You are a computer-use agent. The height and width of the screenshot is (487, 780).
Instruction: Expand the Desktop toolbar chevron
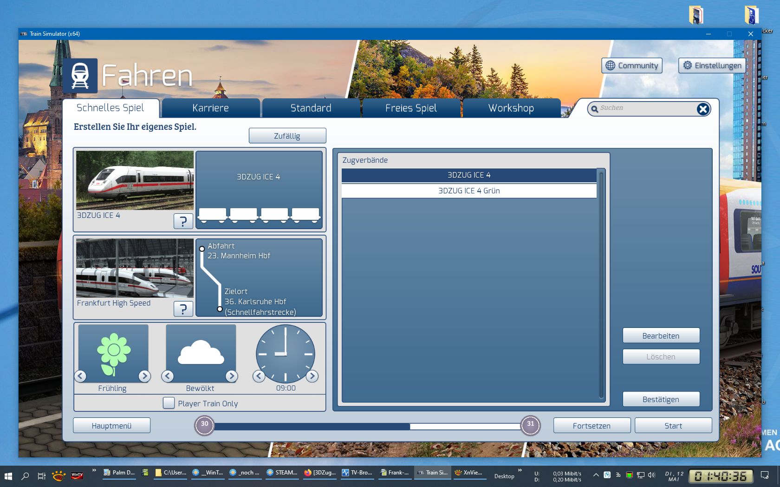[x=520, y=470]
